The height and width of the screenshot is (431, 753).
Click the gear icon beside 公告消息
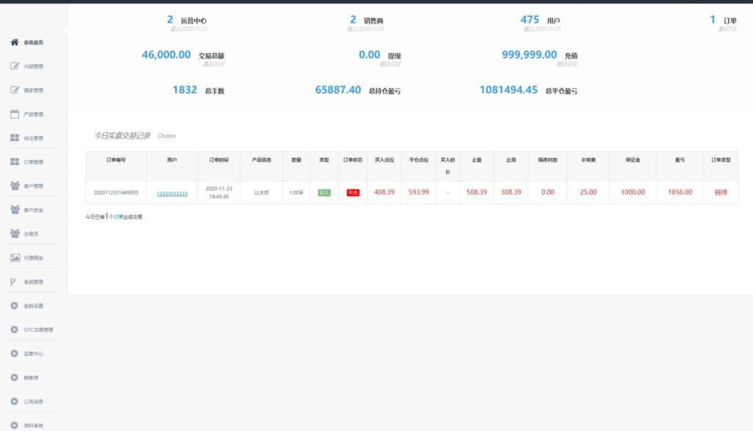pos(15,402)
